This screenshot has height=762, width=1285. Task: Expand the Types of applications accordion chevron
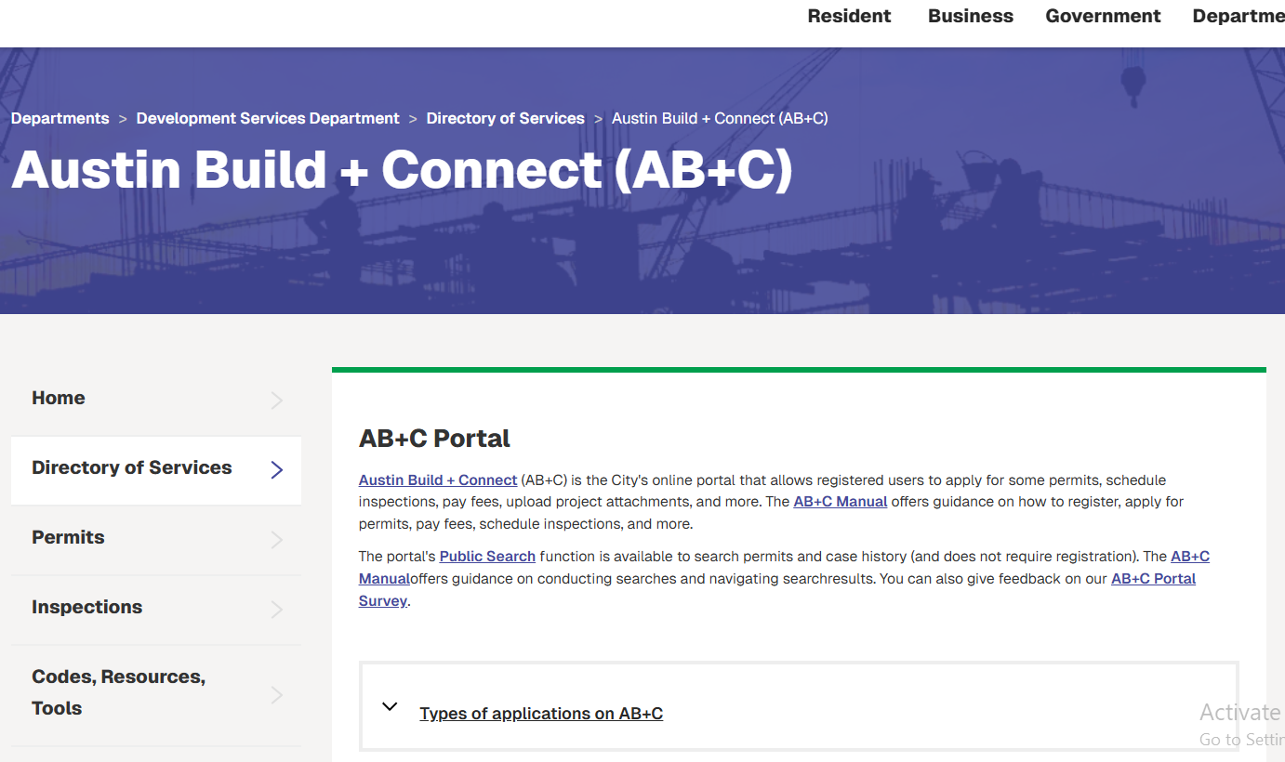390,707
